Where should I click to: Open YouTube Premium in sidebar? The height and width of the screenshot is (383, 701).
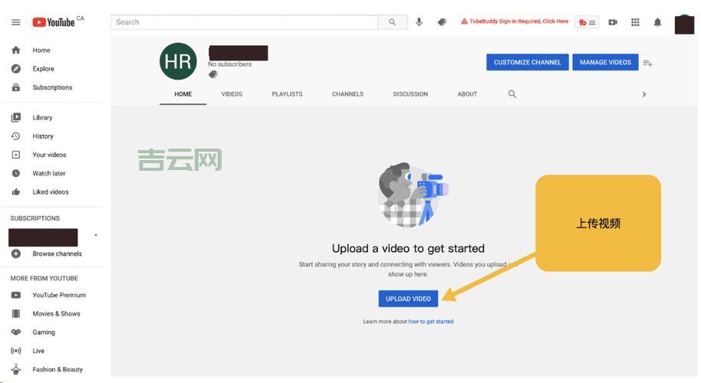(x=59, y=295)
